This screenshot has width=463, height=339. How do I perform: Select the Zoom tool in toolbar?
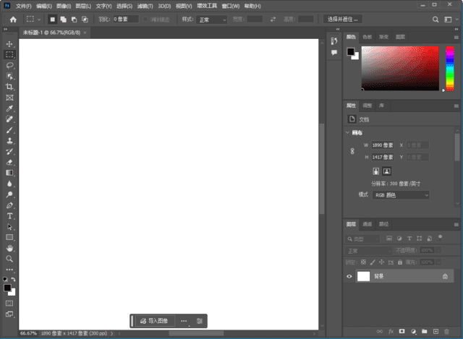point(10,258)
